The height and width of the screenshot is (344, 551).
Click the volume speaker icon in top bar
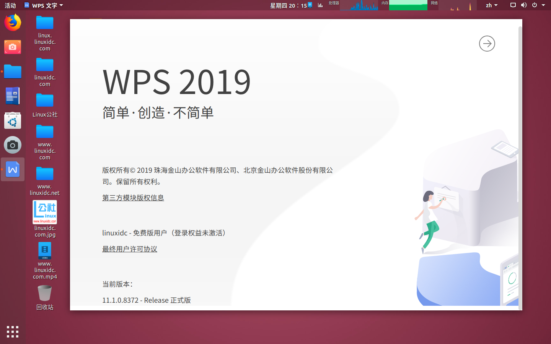pyautogui.click(x=524, y=5)
